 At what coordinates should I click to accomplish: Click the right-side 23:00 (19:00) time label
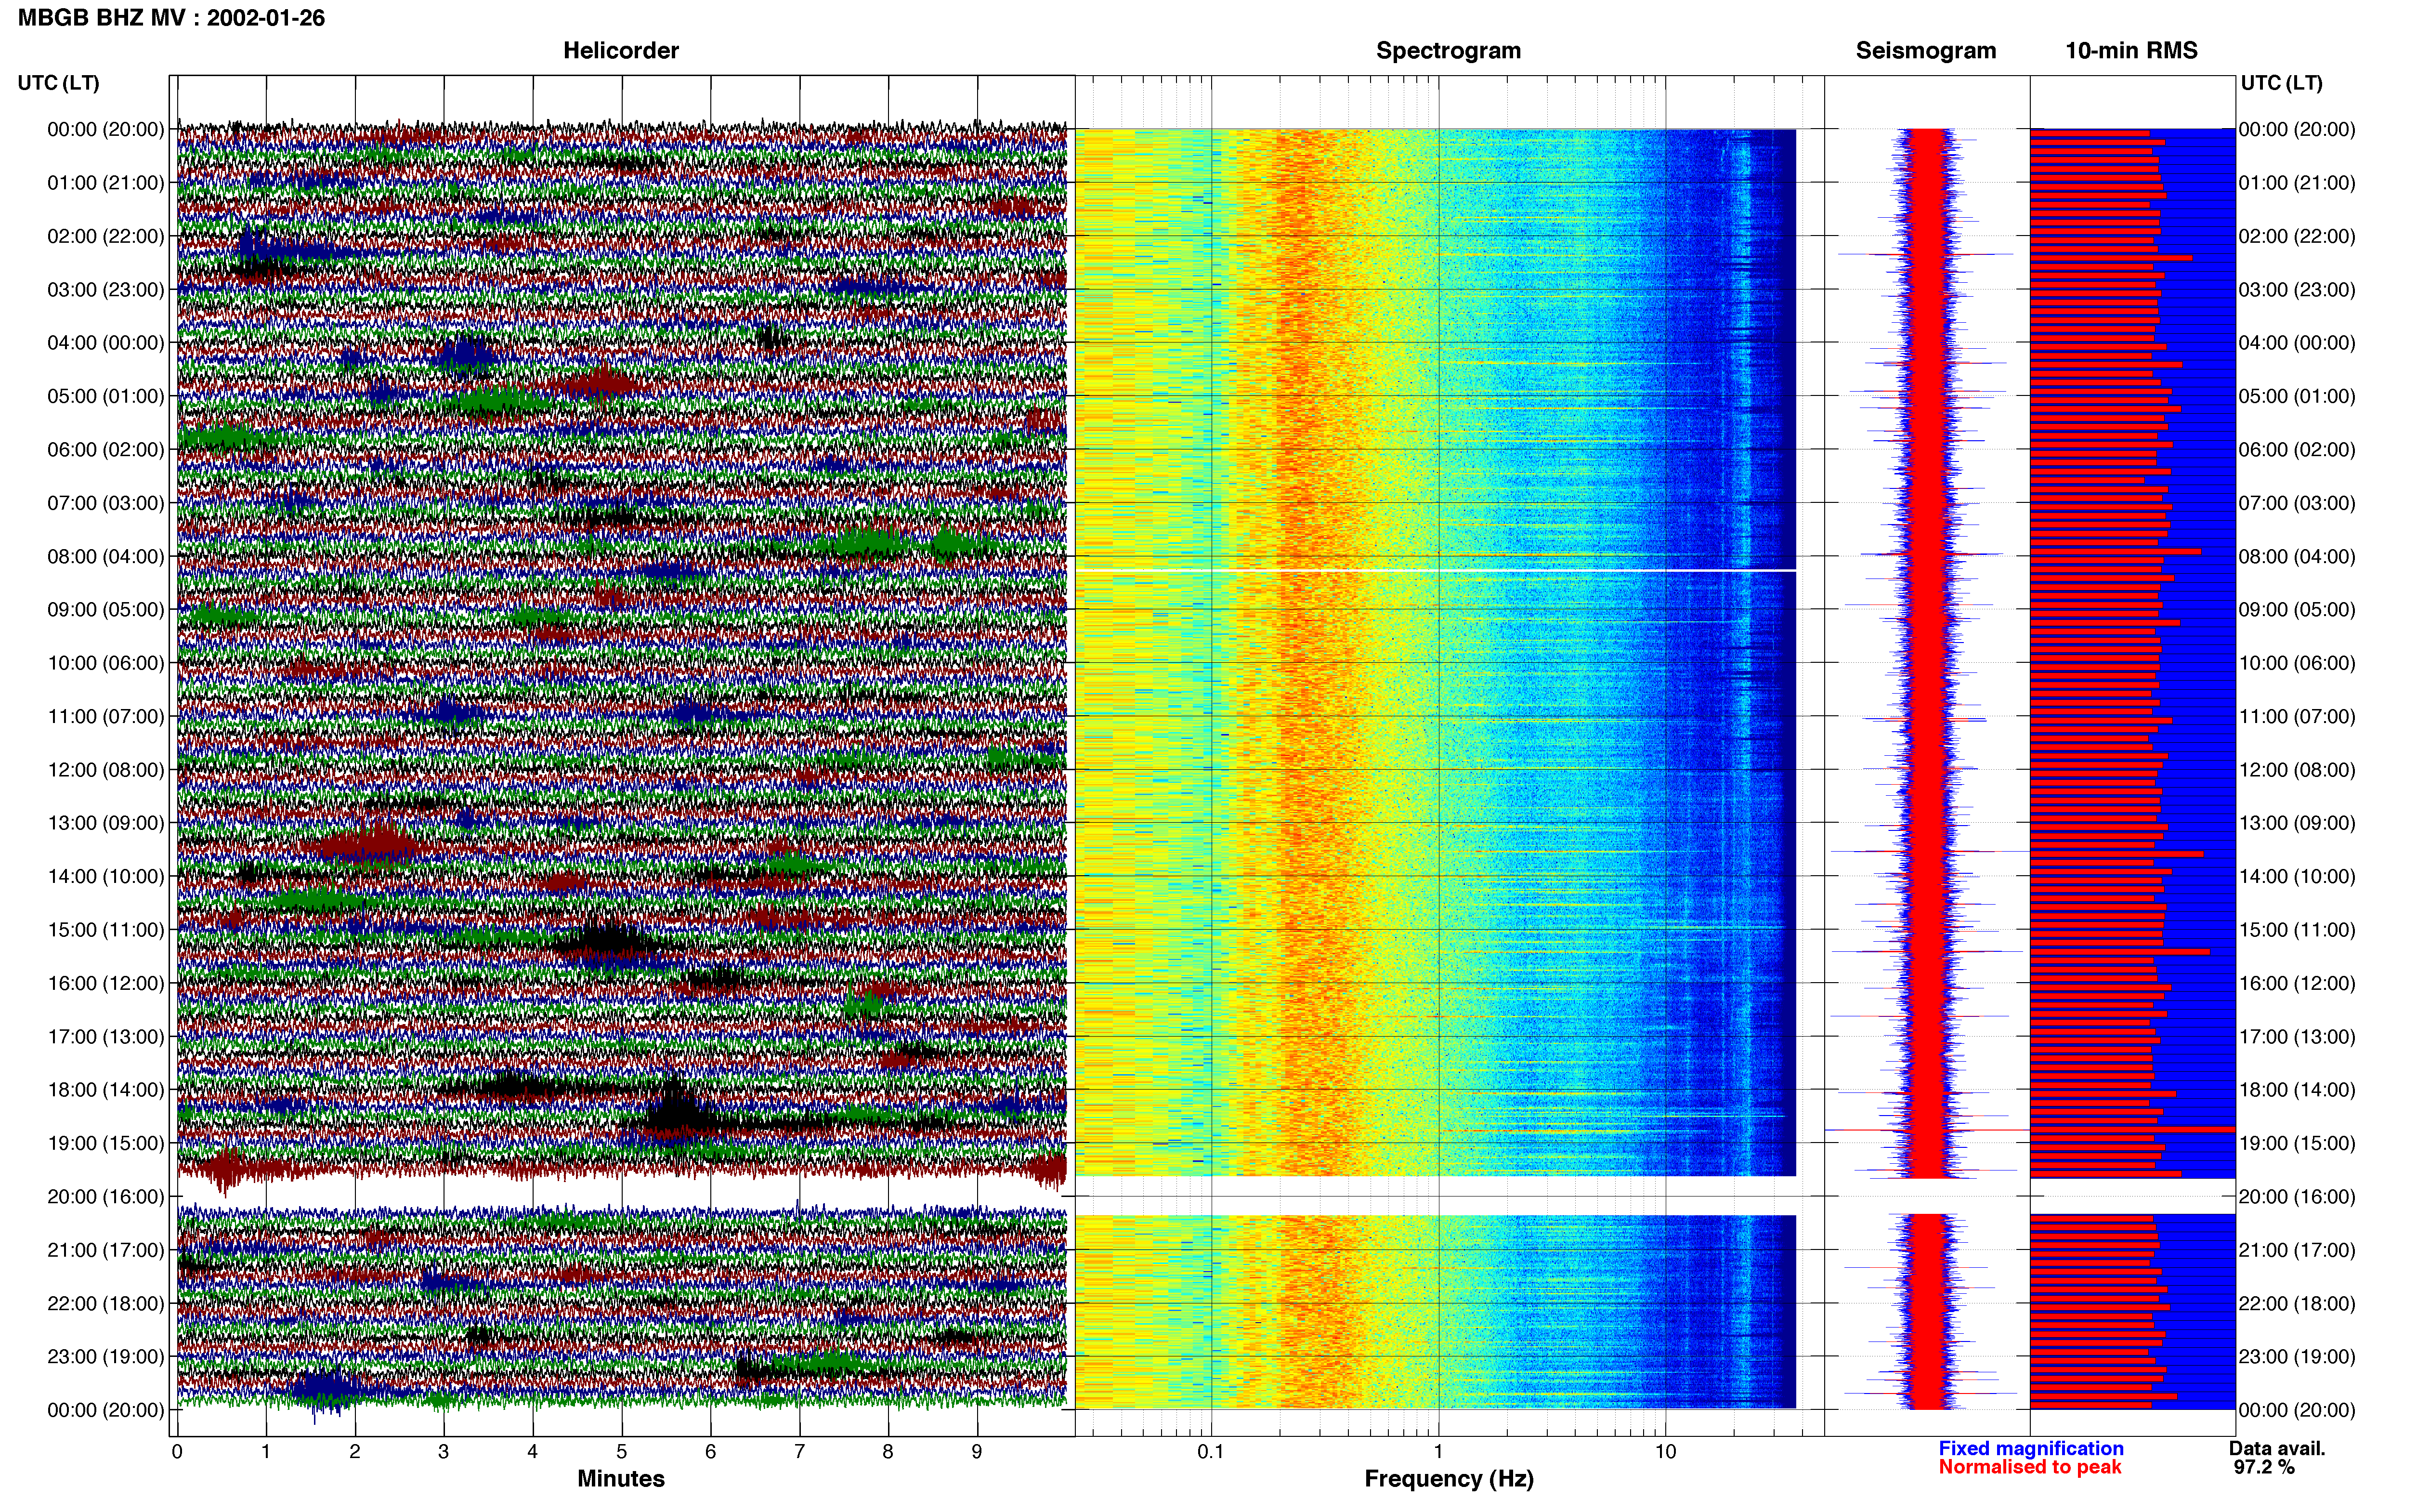click(x=2297, y=1357)
